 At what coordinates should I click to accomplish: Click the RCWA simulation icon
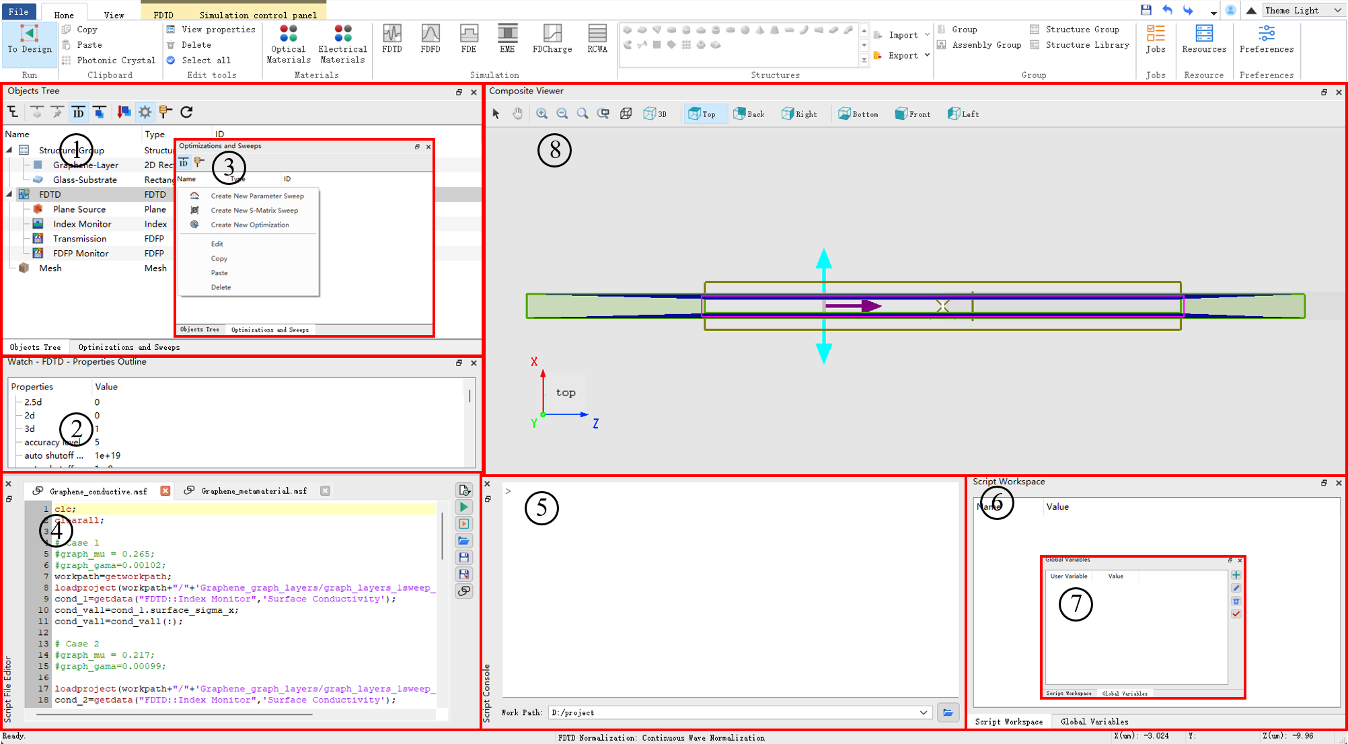point(597,39)
